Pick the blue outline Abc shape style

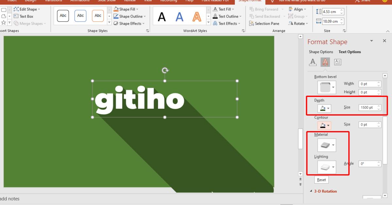click(x=80, y=16)
